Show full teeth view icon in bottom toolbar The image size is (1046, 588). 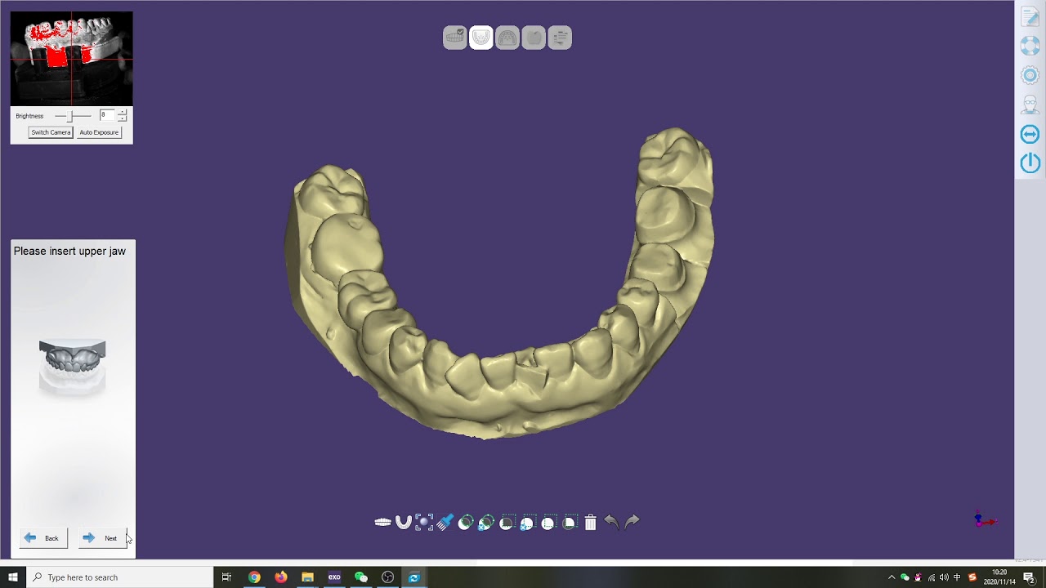(382, 523)
